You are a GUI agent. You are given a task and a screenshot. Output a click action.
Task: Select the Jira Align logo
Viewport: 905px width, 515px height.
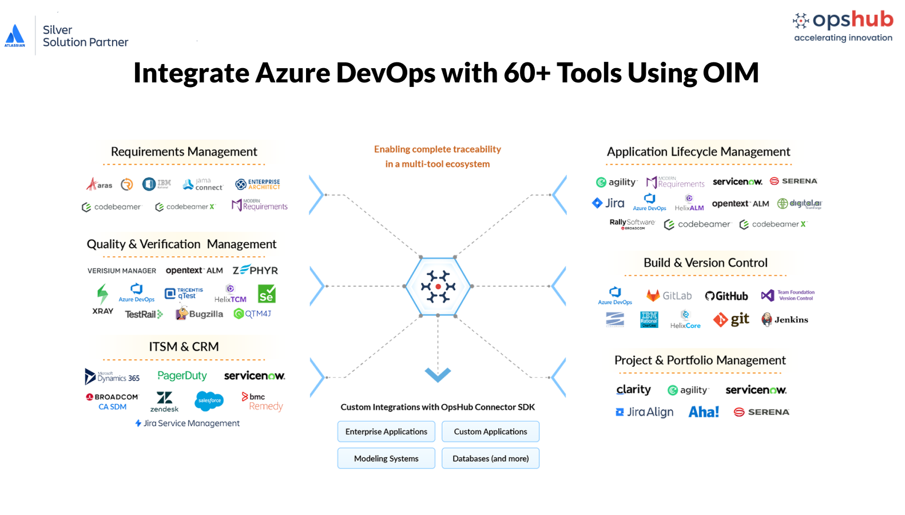coord(644,412)
